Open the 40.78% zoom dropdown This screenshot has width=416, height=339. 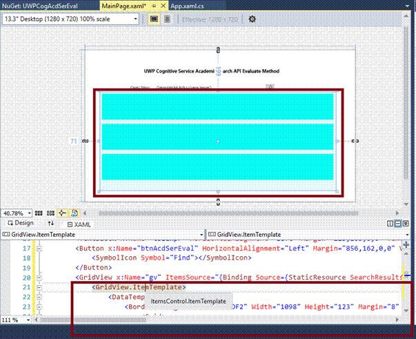point(28,213)
